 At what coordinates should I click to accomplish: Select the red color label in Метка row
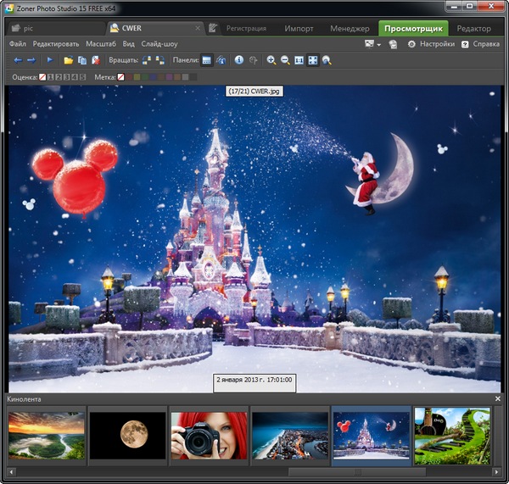(x=131, y=77)
